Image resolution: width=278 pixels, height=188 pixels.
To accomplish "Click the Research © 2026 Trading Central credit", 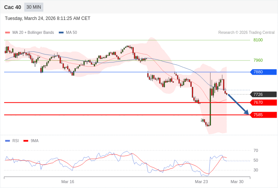I will 246,33.
